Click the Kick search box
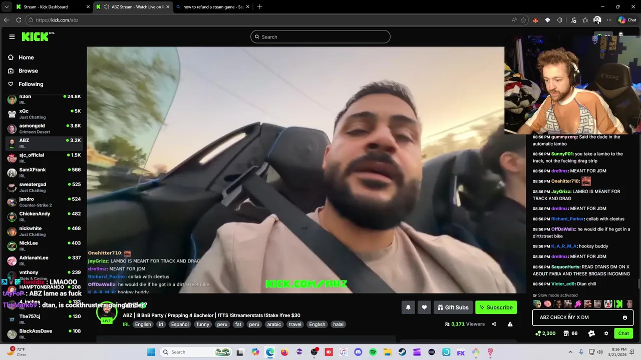This screenshot has width=641, height=360. [320, 36]
